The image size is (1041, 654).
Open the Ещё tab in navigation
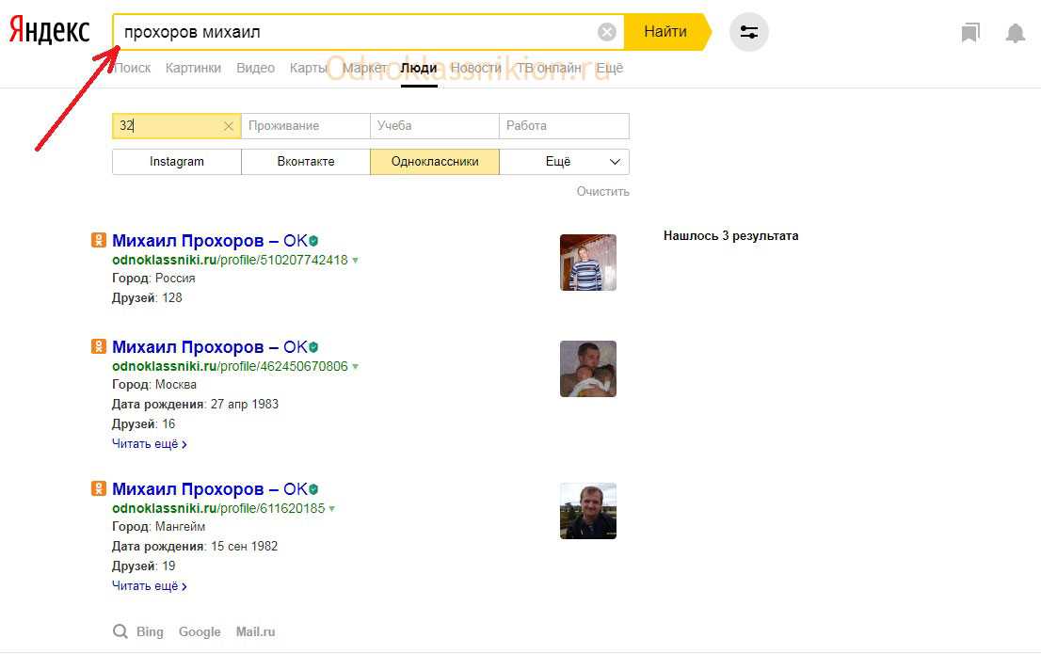pyautogui.click(x=610, y=68)
